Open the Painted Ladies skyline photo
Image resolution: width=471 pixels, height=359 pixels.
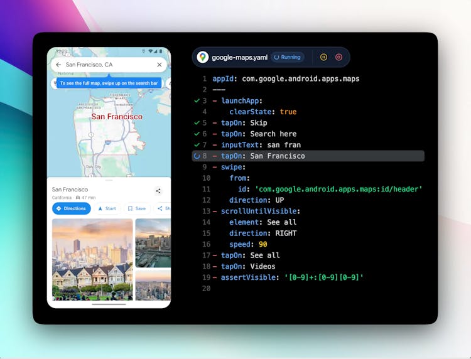pyautogui.click(x=92, y=259)
